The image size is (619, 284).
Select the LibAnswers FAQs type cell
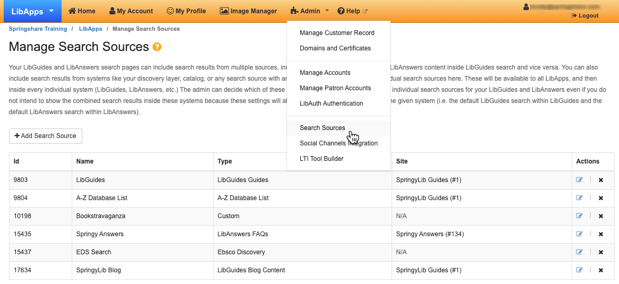click(x=302, y=234)
